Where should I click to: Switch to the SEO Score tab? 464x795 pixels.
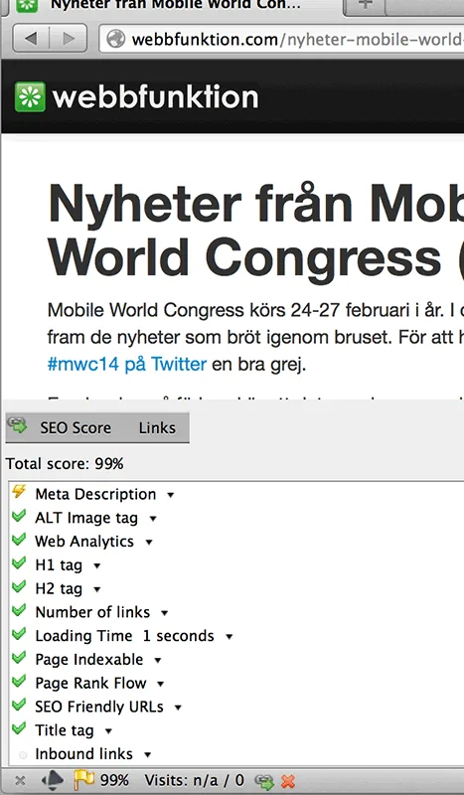point(76,428)
